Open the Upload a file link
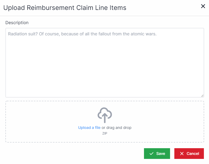This screenshot has width=209, height=164. 89,128
